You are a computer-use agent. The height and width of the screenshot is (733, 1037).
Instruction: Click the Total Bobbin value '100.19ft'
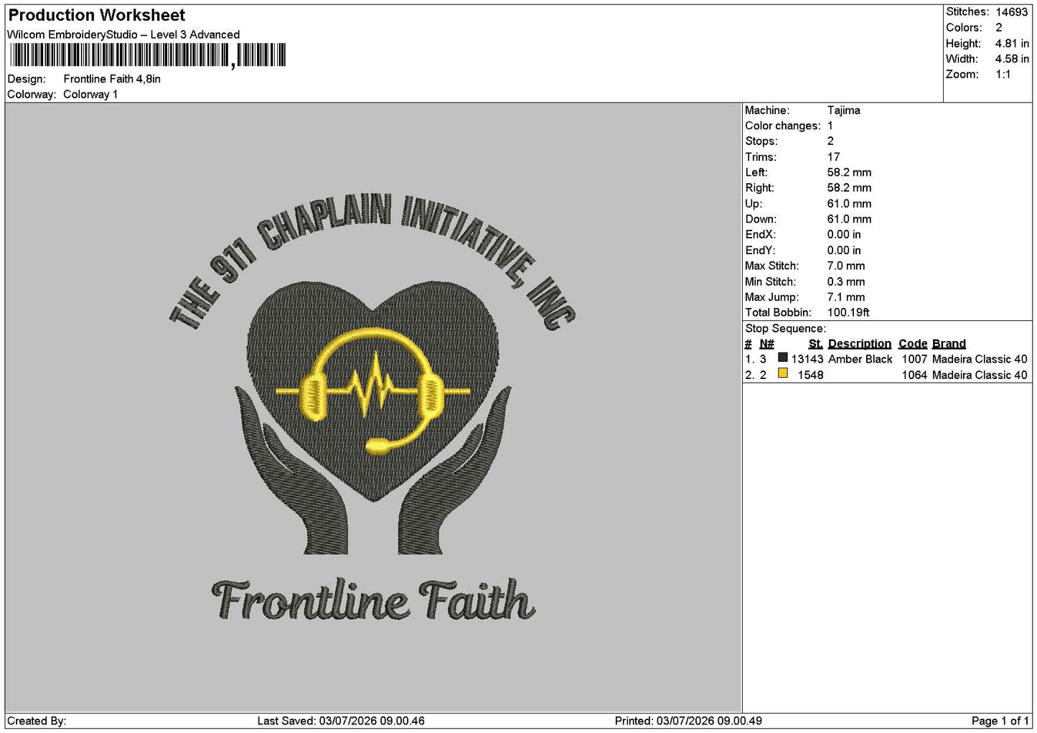[x=848, y=313]
